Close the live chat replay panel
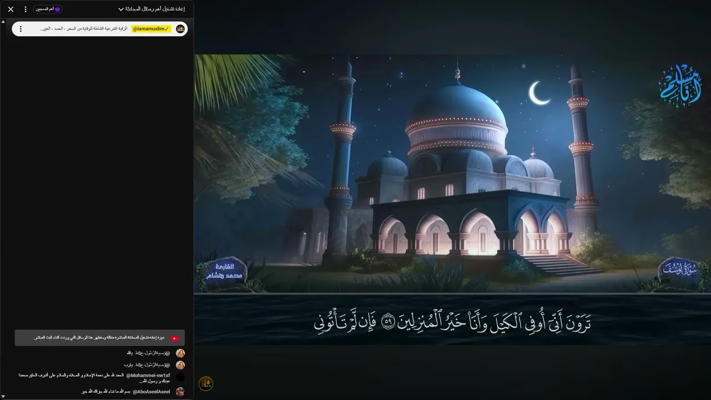The image size is (711, 400). pyautogui.click(x=11, y=9)
